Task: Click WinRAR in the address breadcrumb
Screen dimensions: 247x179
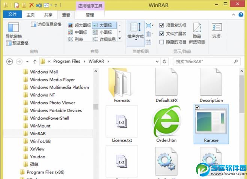Action: (96, 61)
